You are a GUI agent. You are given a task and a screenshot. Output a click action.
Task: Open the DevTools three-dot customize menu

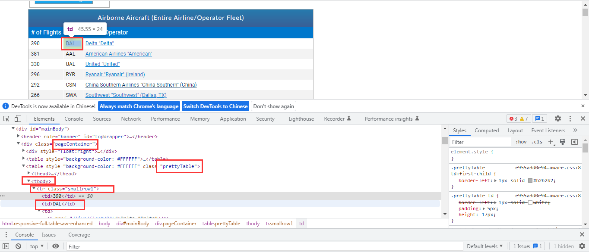[x=570, y=118]
